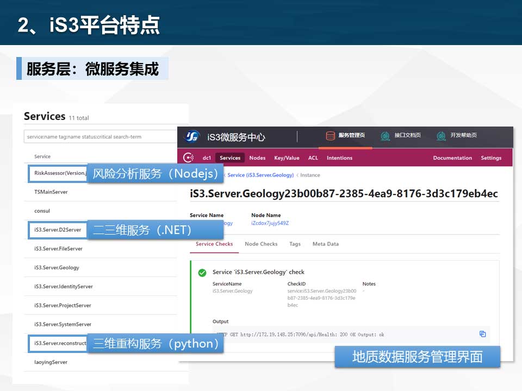Open Settings in the Consul navbar

(491, 158)
